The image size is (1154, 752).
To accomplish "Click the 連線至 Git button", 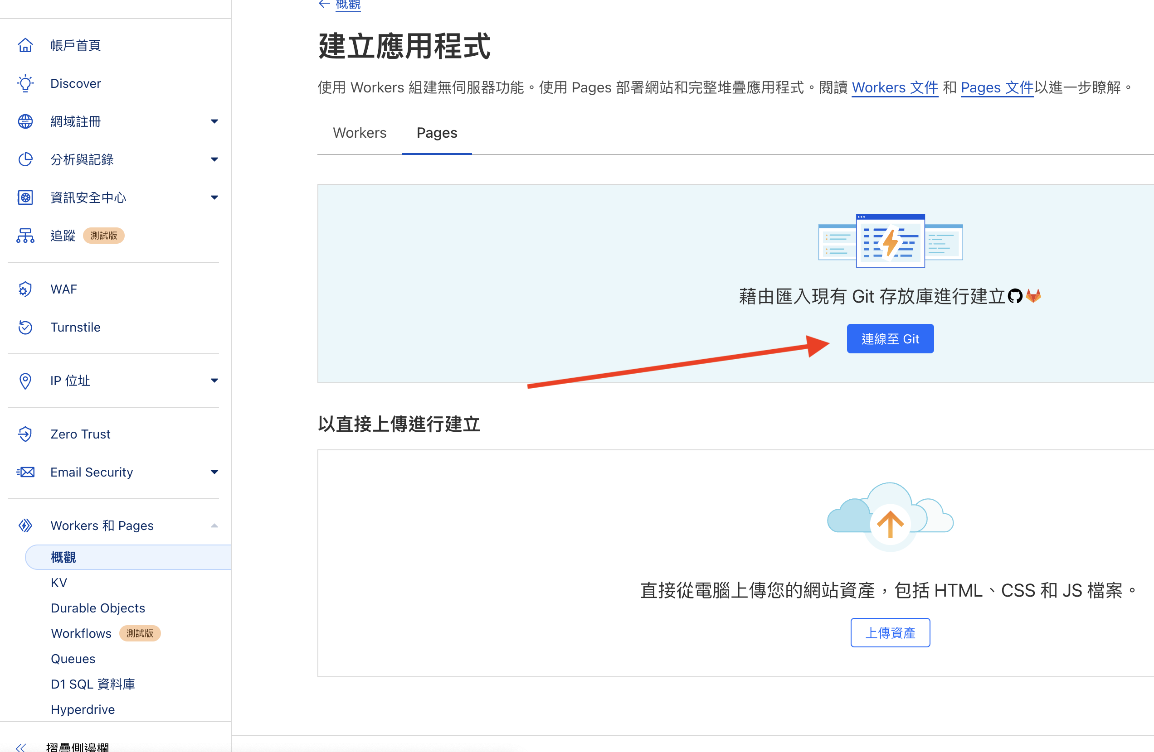I will [890, 339].
